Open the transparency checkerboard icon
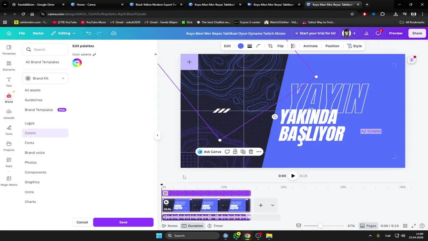The image size is (428, 241). 293,46
